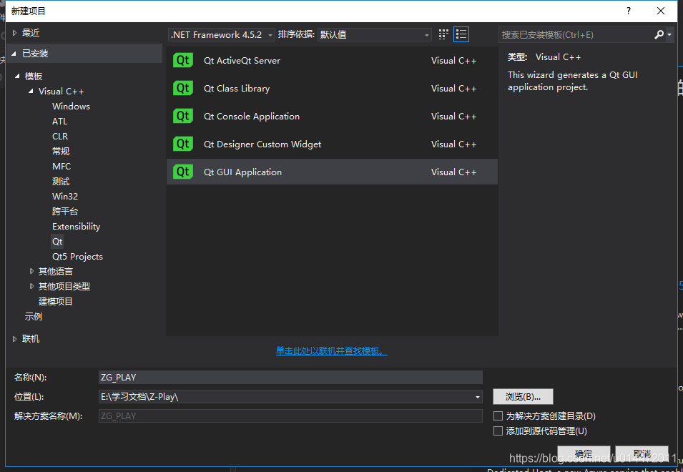Open the dialog help question mark
Screen dimensions: 683x472
(x=629, y=11)
